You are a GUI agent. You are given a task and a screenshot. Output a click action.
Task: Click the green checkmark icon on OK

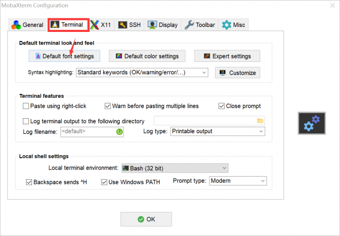click(140, 220)
